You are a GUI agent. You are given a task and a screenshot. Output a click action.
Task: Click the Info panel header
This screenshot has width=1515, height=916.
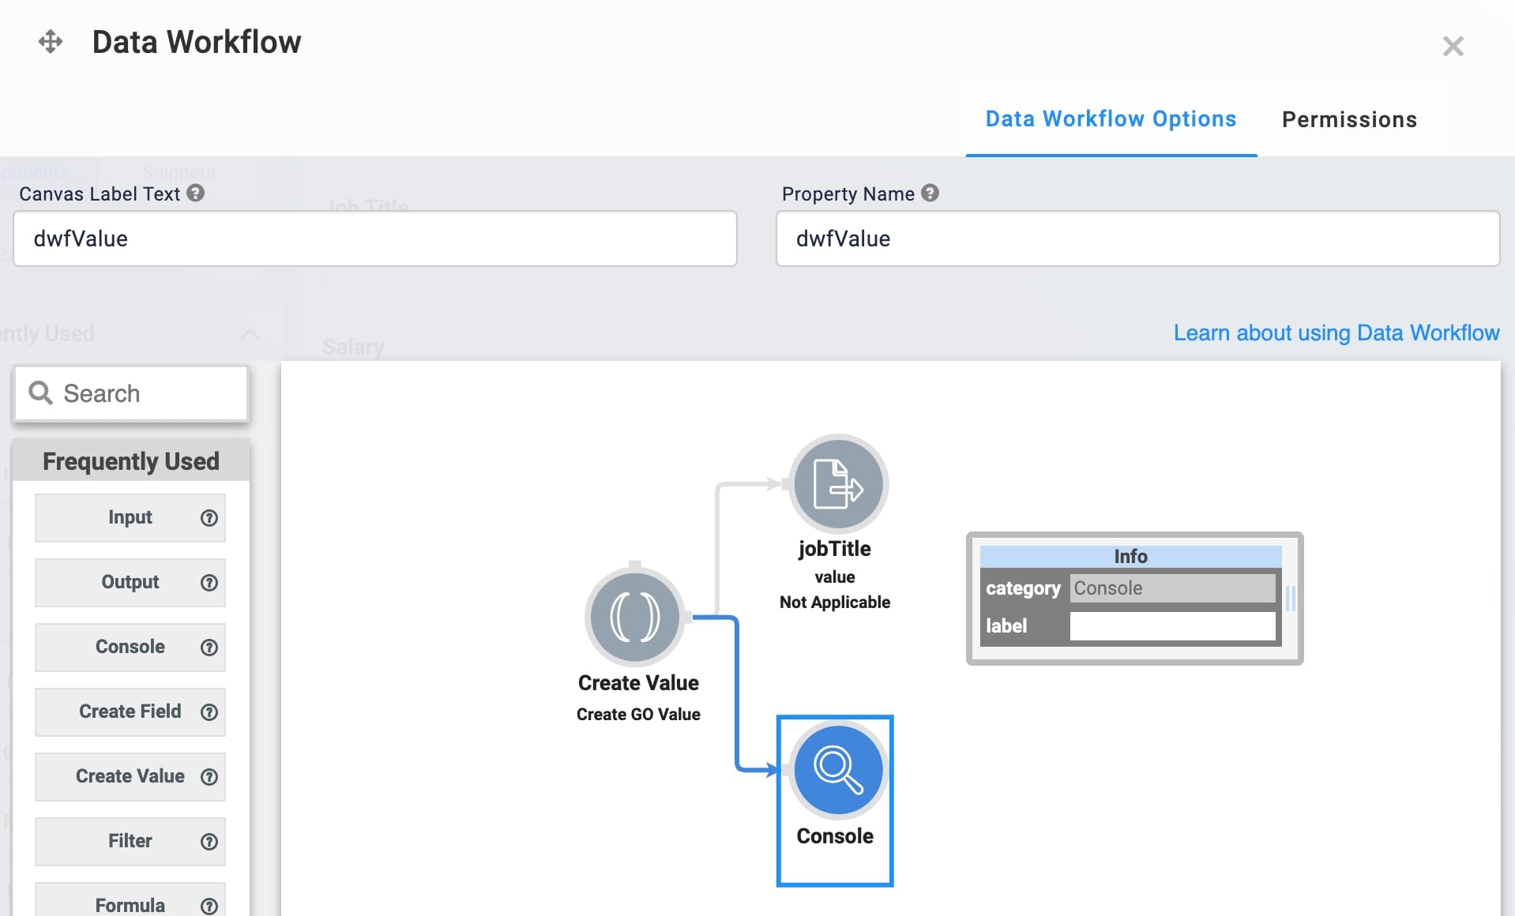[1130, 556]
